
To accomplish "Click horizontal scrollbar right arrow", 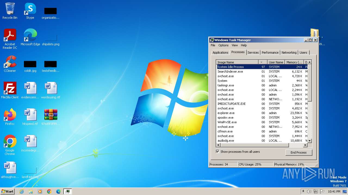I will point(305,145).
